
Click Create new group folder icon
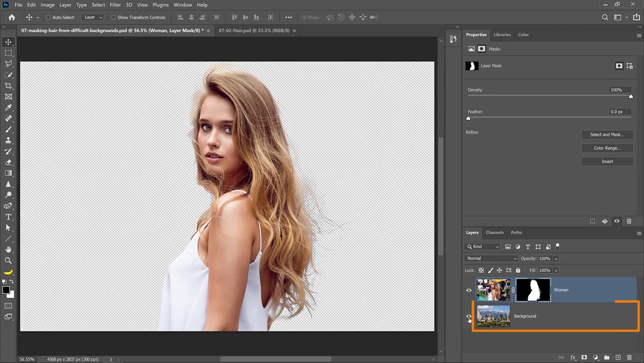tap(606, 357)
